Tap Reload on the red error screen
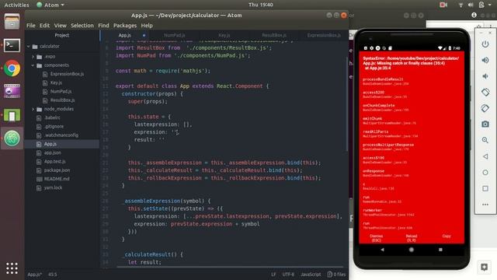This screenshot has width=497, height=280. click(412, 238)
